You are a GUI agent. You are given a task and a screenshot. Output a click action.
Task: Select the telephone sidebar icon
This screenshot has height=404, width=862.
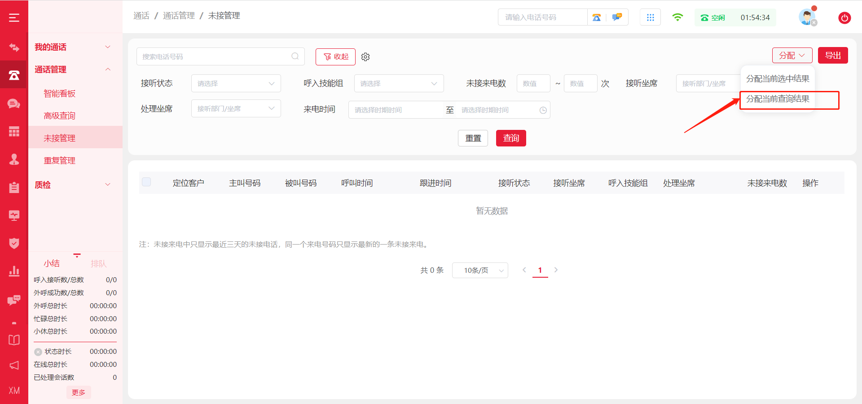(x=14, y=75)
